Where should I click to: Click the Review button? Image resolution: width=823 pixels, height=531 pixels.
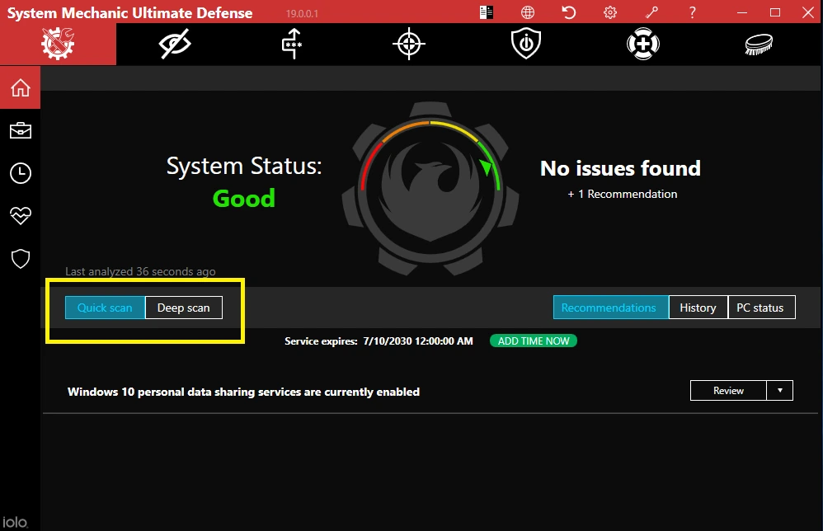point(728,390)
